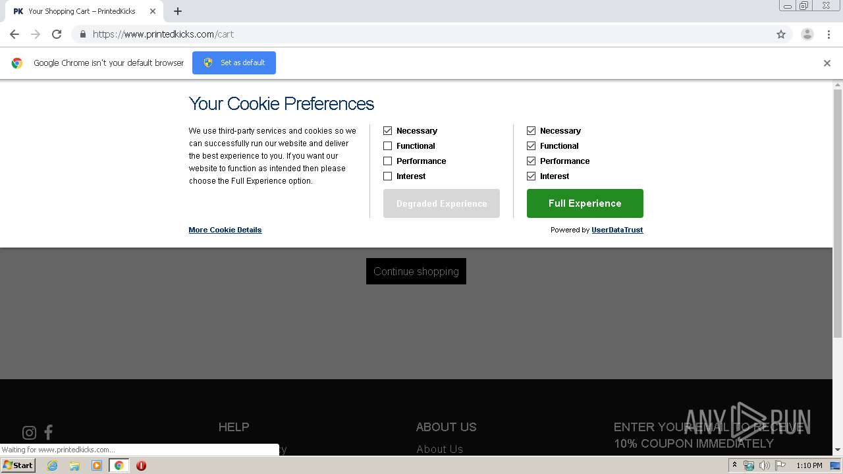Screen dimensions: 843x474
Task: Open Action Center flag icon
Action: [x=780, y=465]
